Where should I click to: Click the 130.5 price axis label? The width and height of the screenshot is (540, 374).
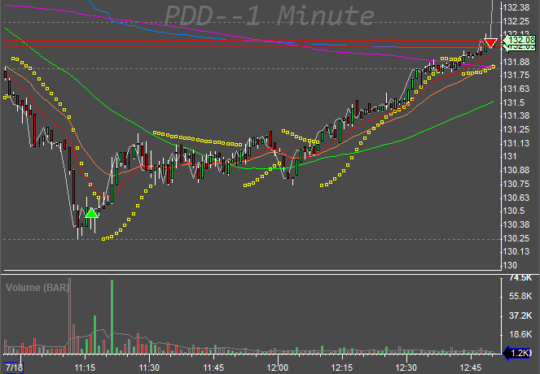pyautogui.click(x=514, y=211)
